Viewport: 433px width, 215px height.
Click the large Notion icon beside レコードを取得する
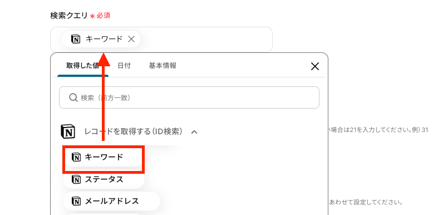[68, 131]
